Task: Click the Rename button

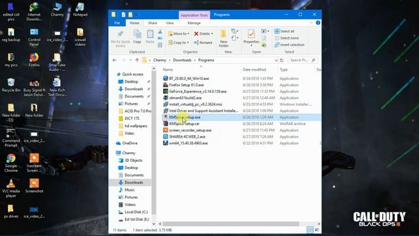Action: coord(203,43)
